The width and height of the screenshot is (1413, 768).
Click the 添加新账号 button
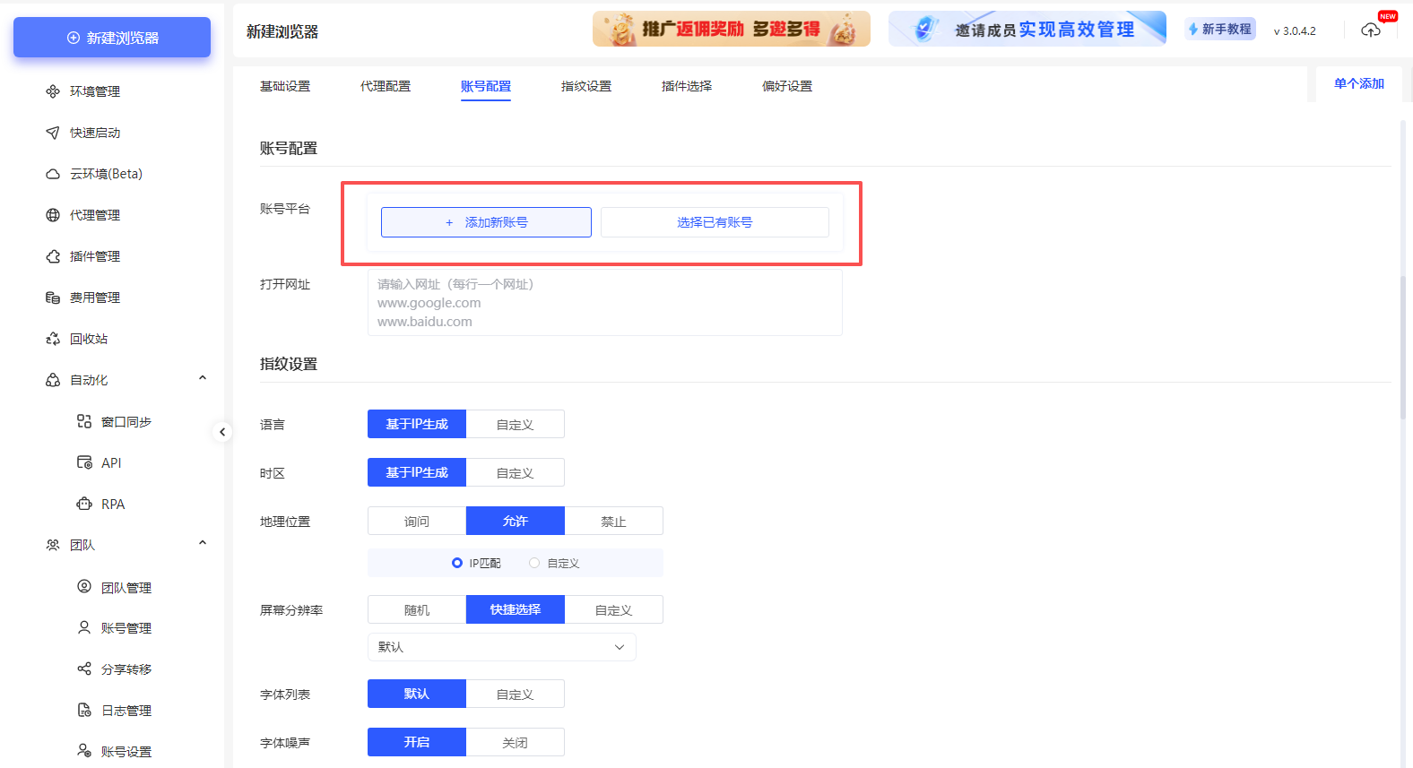point(486,222)
